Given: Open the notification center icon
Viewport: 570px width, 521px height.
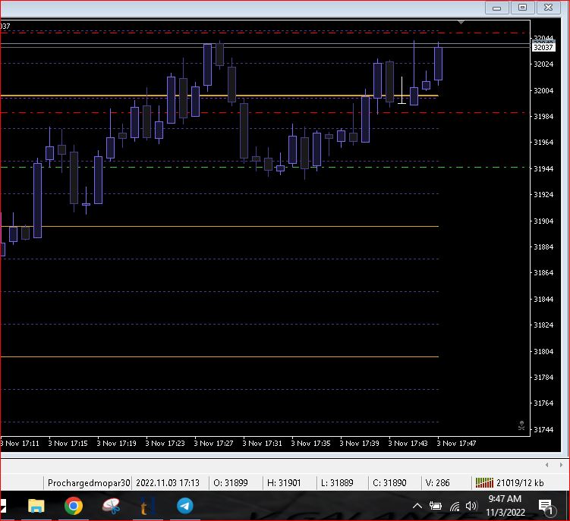Looking at the screenshot, I should pyautogui.click(x=545, y=506).
